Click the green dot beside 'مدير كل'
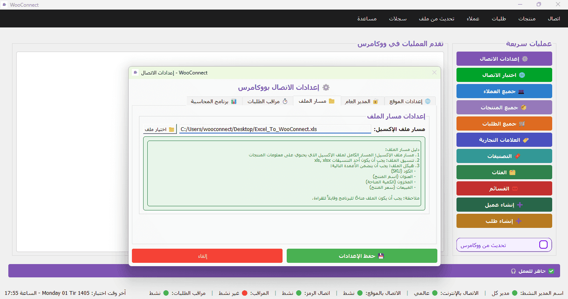The width and height of the screenshot is (568, 299). tap(515, 293)
